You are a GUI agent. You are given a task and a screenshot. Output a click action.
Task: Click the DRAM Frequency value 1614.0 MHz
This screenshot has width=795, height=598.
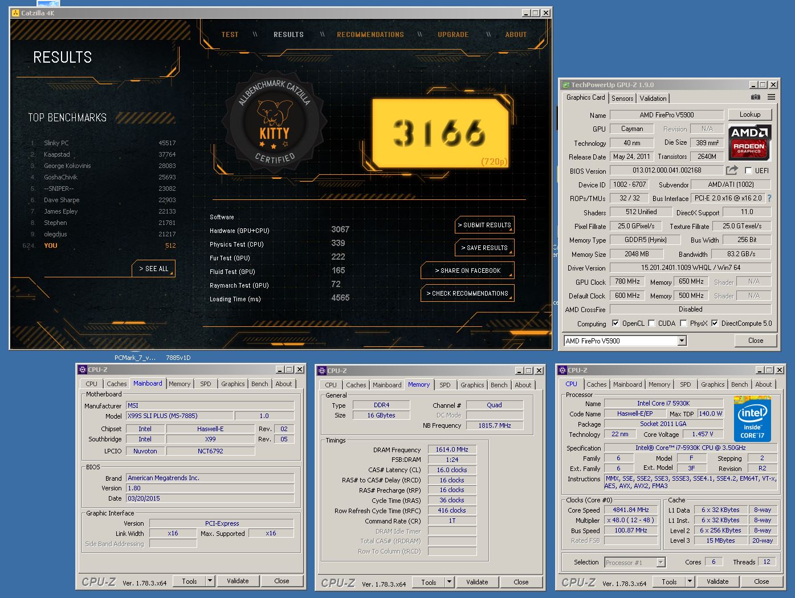(x=452, y=449)
